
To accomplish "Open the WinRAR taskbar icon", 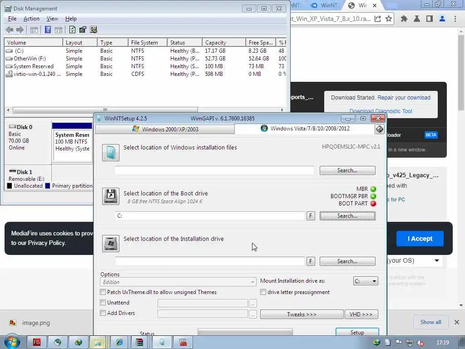I will pyautogui.click(x=139, y=343).
